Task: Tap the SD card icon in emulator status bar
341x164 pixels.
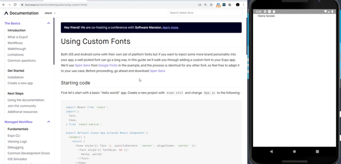Action: click(274, 12)
